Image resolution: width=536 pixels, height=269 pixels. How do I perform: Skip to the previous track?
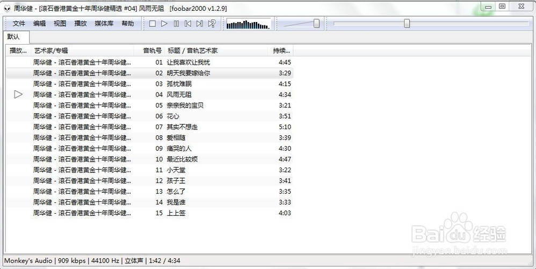(188, 24)
